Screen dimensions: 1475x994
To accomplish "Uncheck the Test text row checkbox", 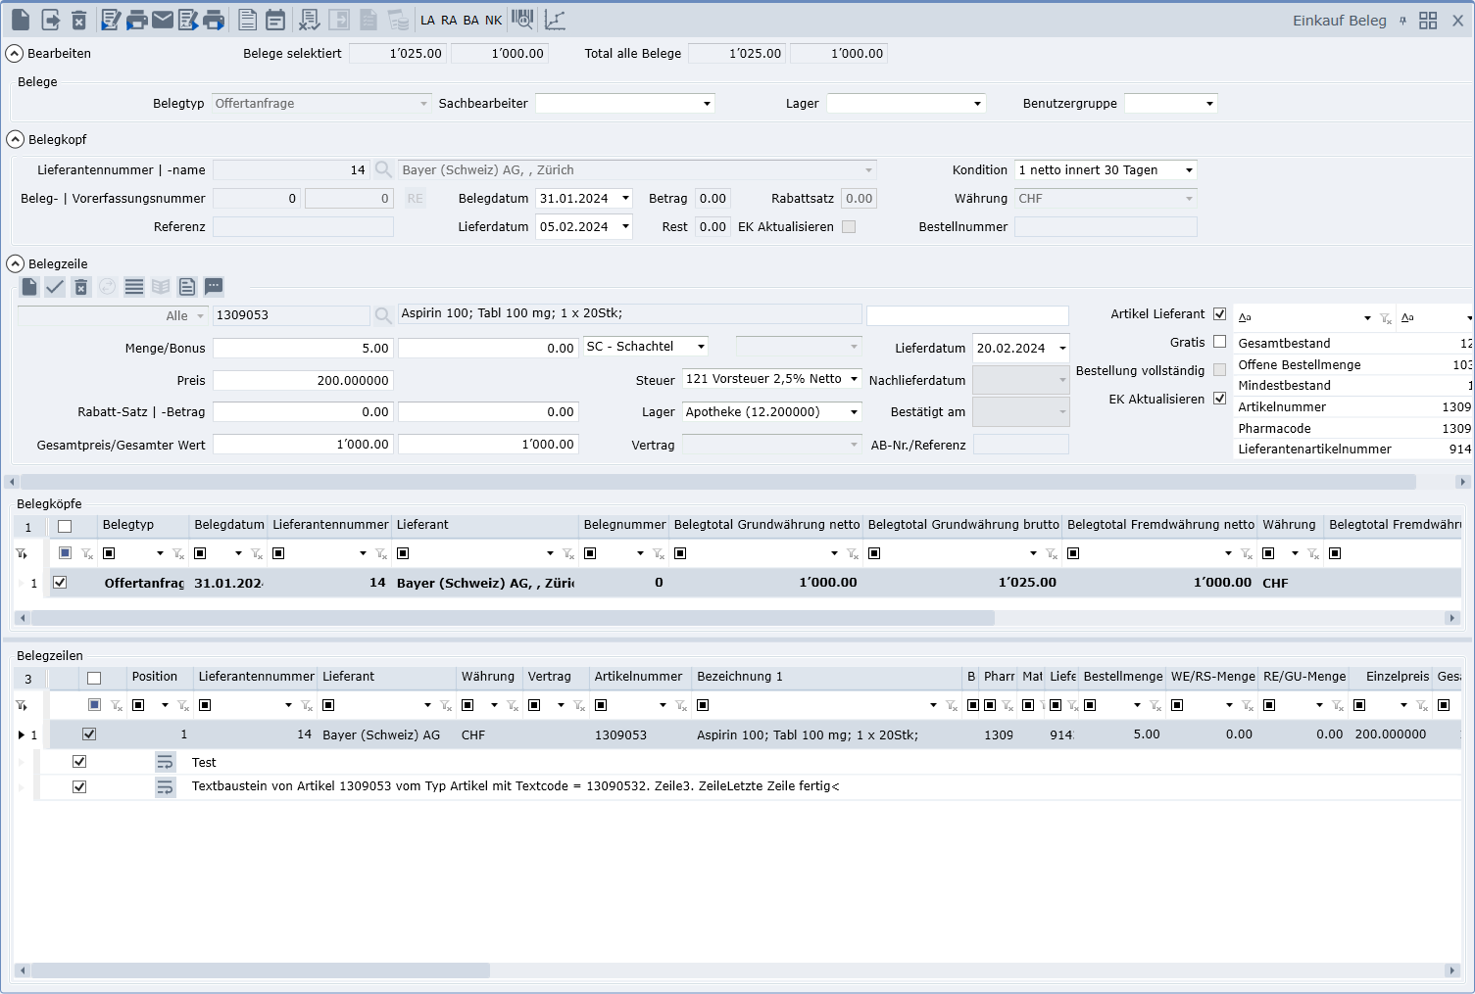I will (x=79, y=762).
